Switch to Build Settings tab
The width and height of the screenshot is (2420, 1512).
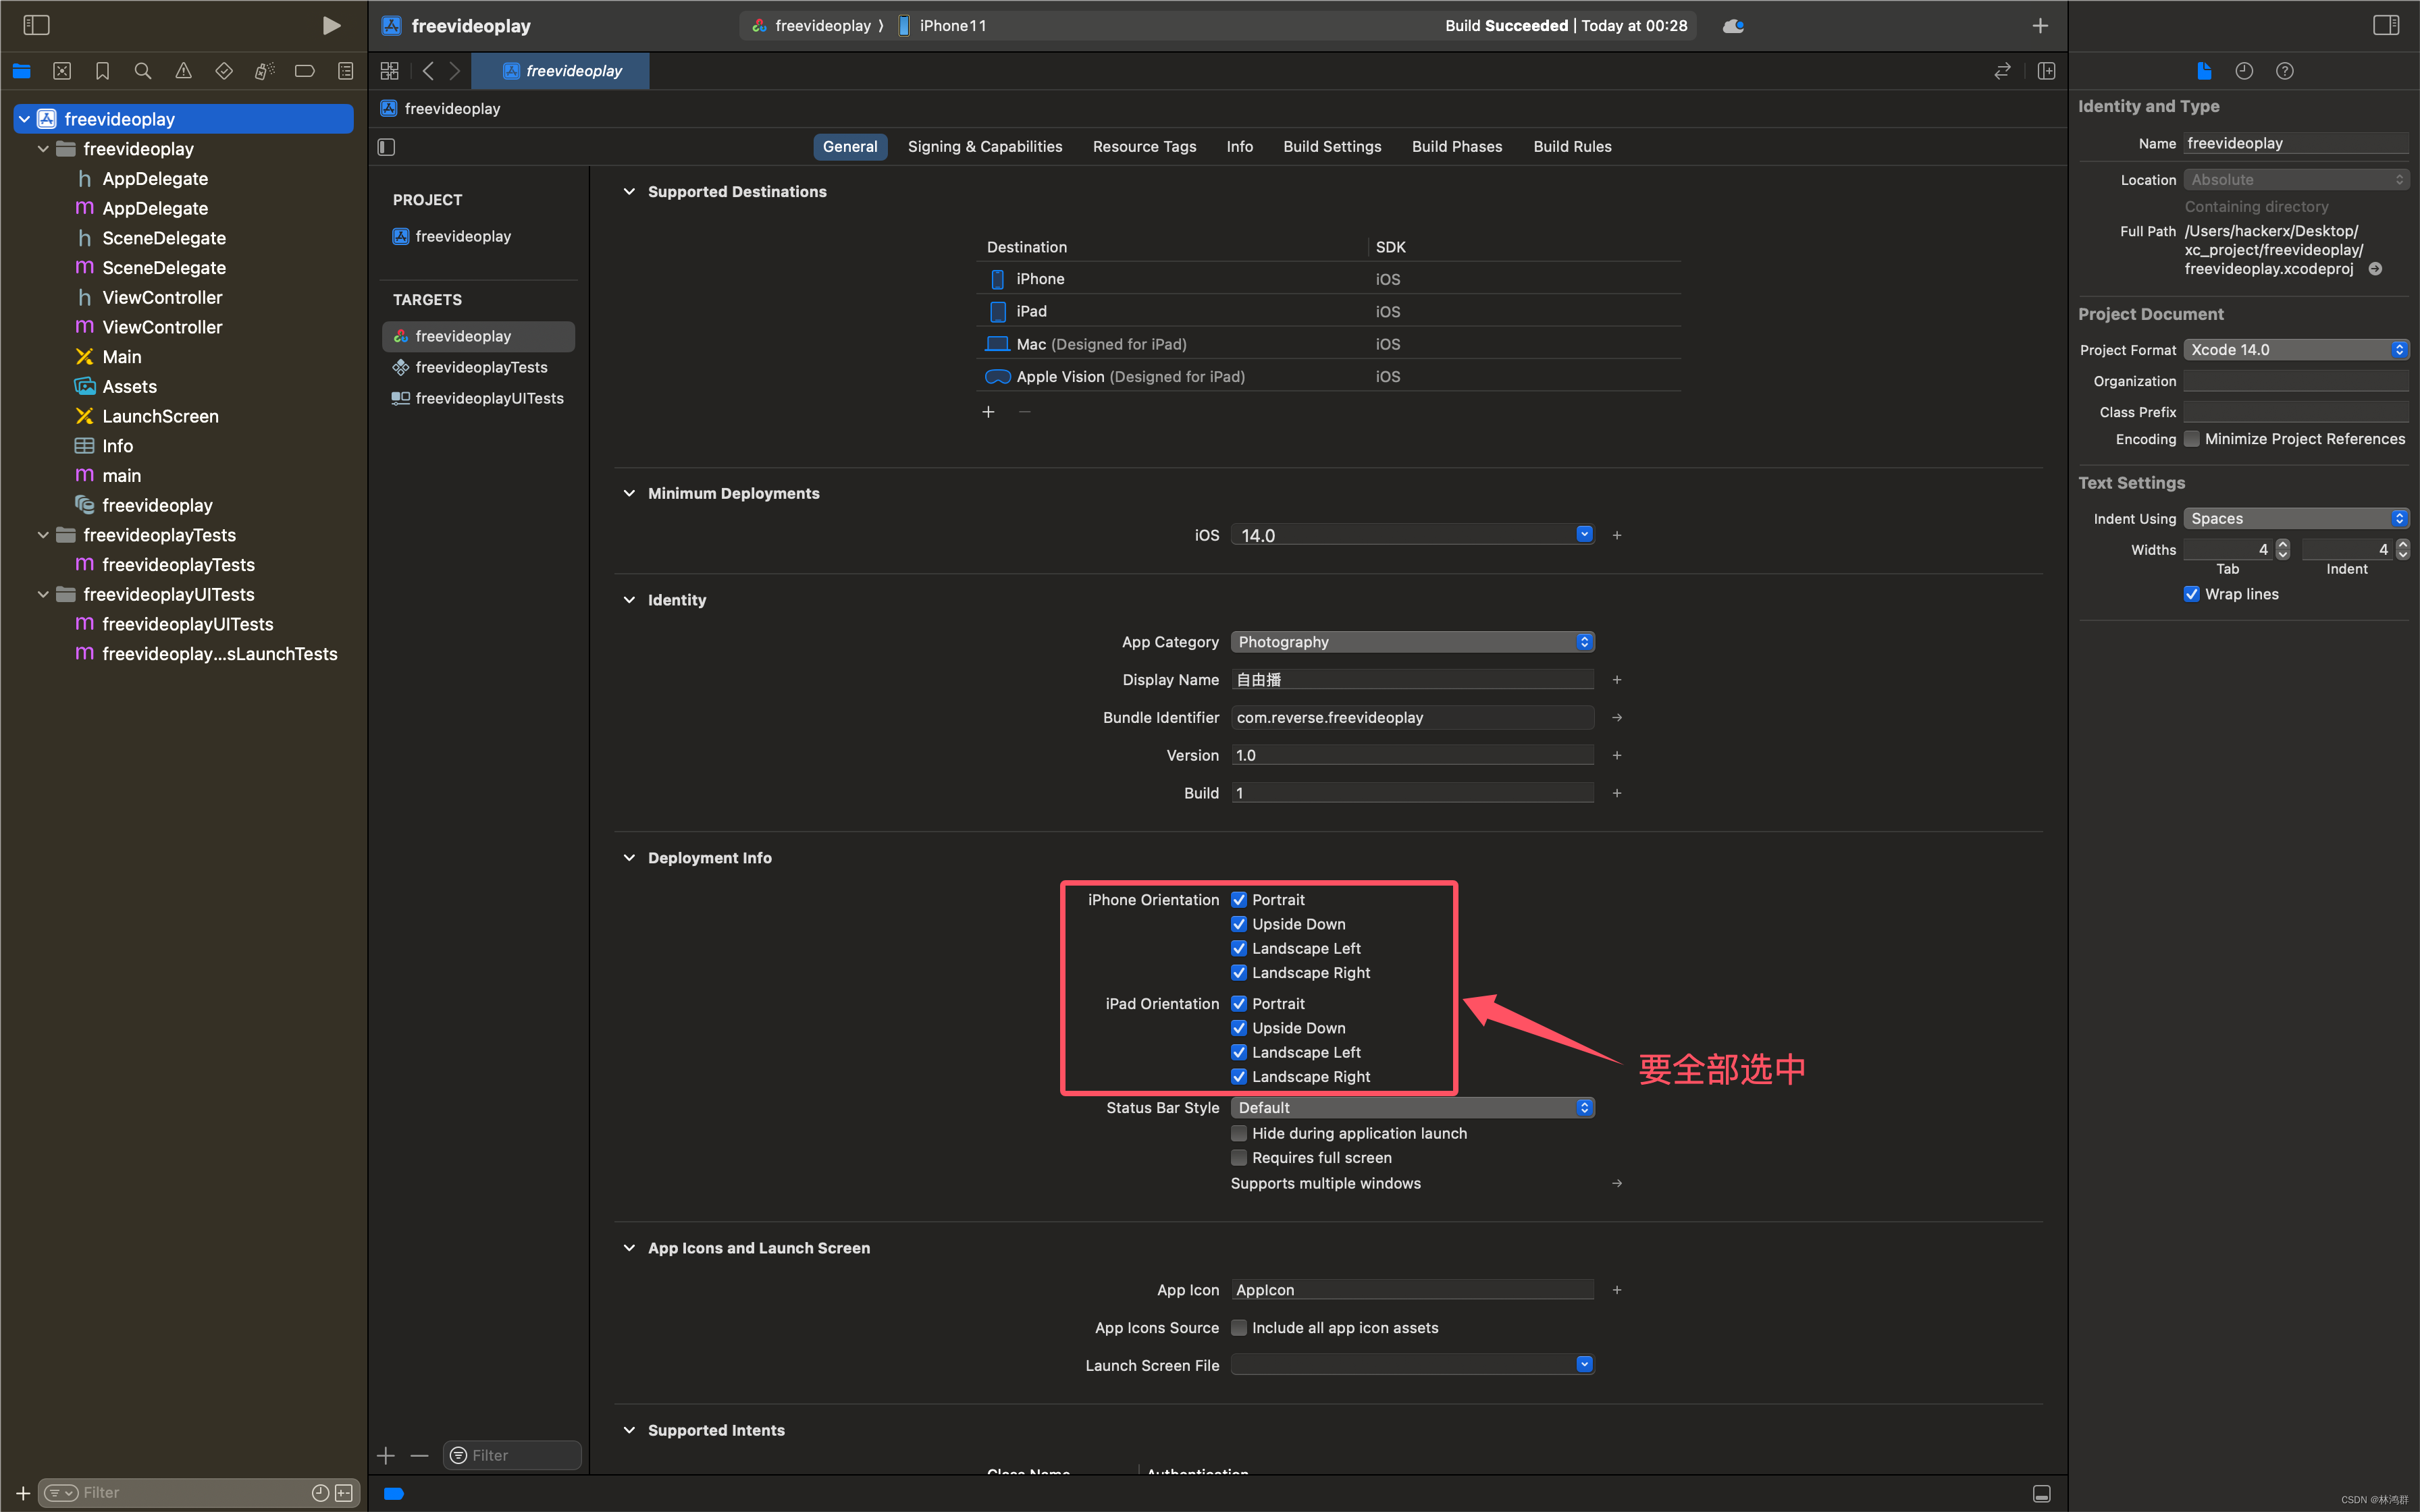[x=1332, y=147]
